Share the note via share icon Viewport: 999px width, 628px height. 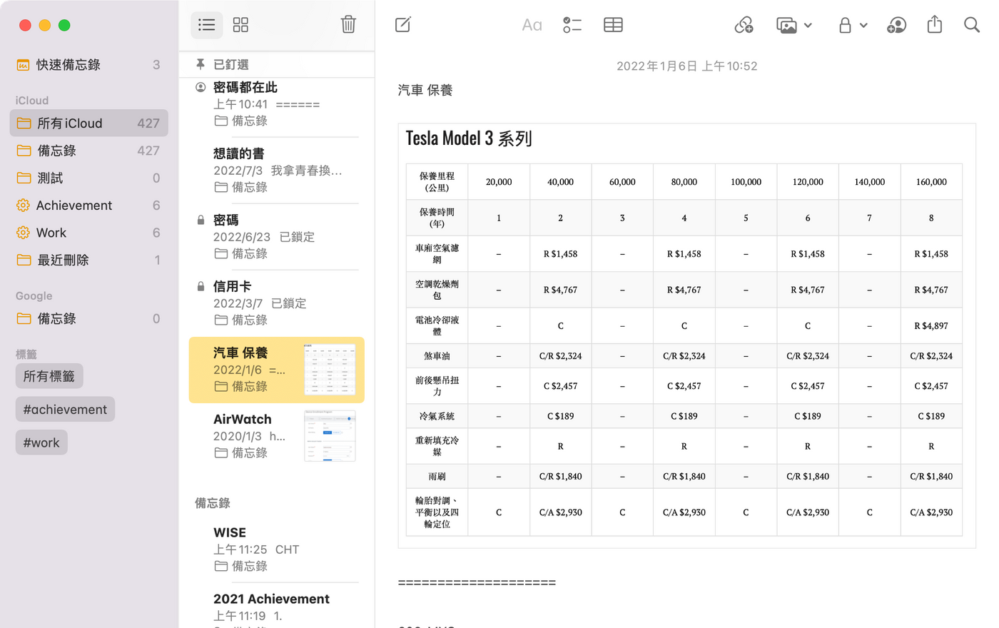[x=935, y=25]
